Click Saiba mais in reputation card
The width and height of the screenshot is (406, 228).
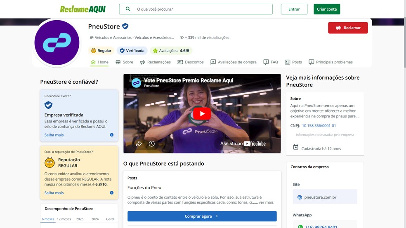tap(54, 193)
